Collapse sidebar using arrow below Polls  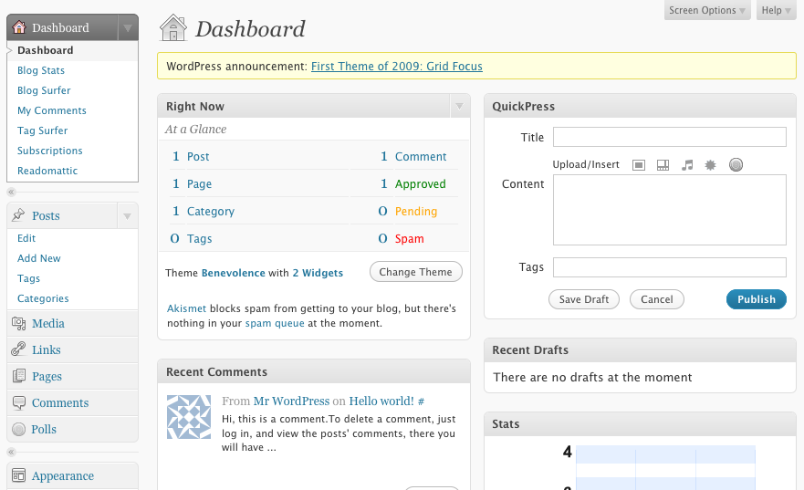click(11, 452)
